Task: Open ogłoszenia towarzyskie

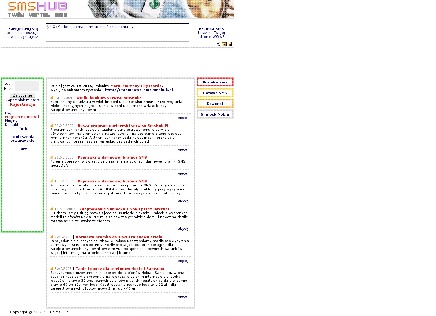Action: [x=23, y=139]
